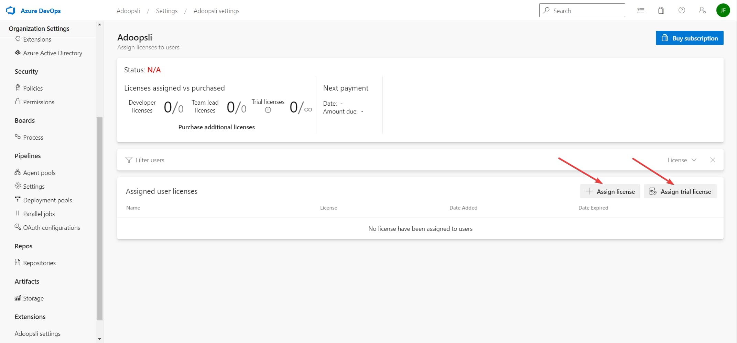The height and width of the screenshot is (343, 737).
Task: Expand the License filter dropdown
Action: point(682,160)
